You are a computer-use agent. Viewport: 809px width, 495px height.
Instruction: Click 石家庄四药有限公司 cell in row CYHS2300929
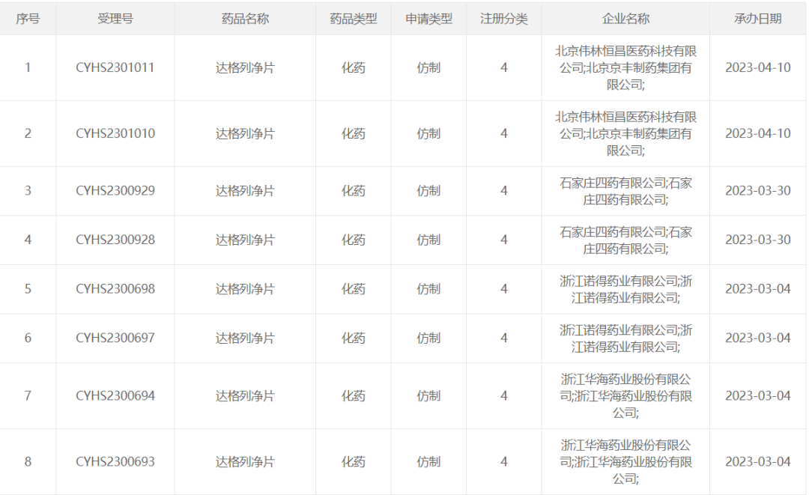click(x=625, y=191)
